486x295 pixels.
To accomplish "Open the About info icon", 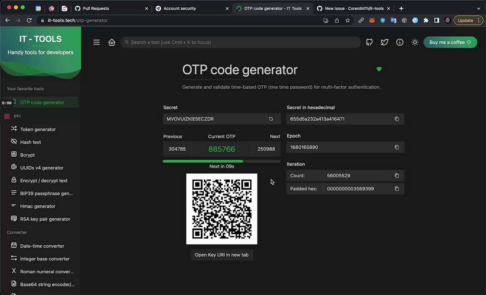I will click(400, 42).
